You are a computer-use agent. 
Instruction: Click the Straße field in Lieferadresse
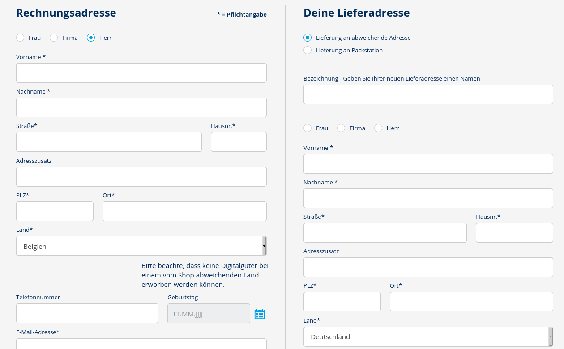click(x=385, y=233)
